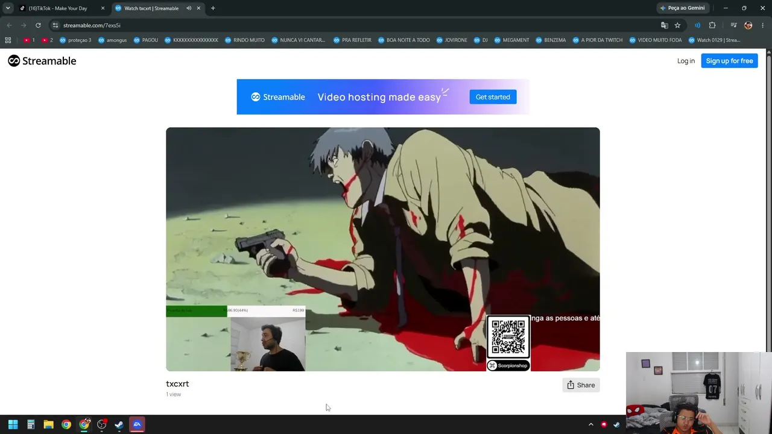Click the red tray icon

click(x=604, y=424)
